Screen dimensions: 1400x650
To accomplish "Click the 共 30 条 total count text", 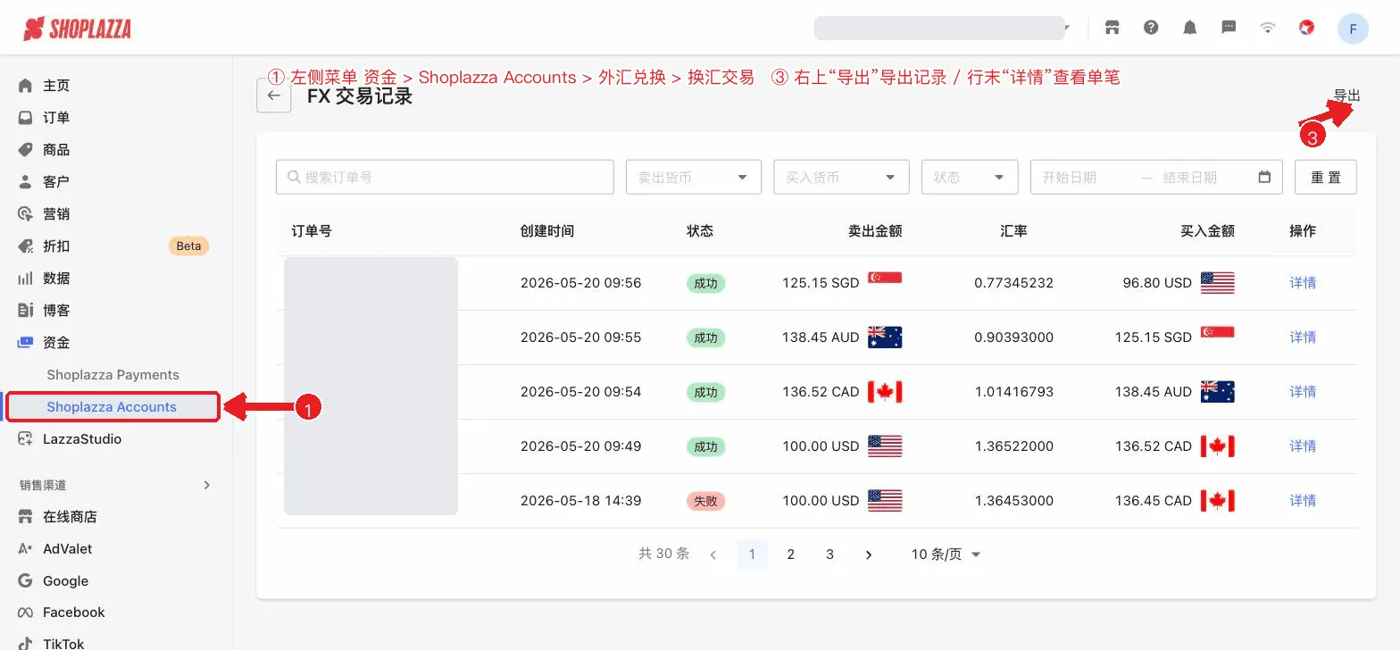I will (663, 554).
